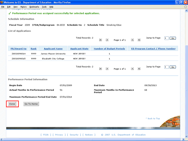The height and width of the screenshot is (141, 188).
Task: Click the Back to Top link
Action: (x=153, y=118)
